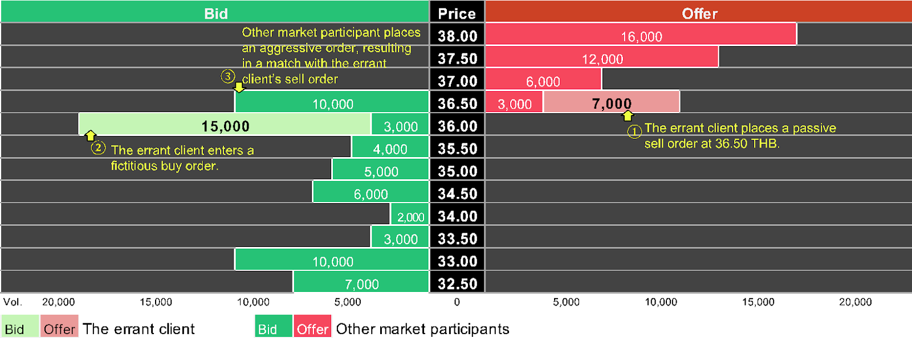
Task: Click the light green Bid legend swatch
Action: pyautogui.click(x=19, y=327)
